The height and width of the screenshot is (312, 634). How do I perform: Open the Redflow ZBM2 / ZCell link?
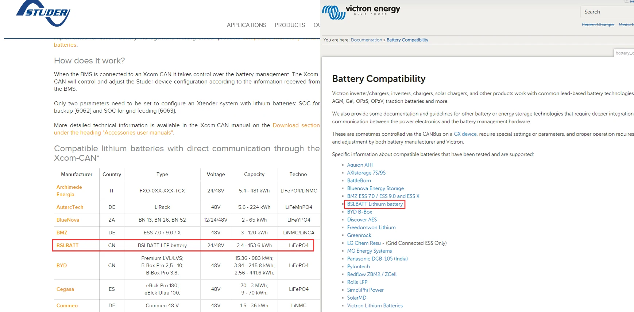(372, 274)
